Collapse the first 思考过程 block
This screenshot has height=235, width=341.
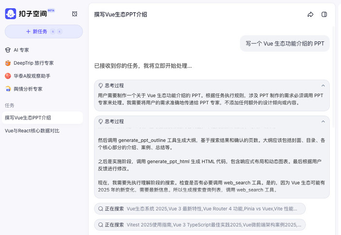pyautogui.click(x=323, y=86)
